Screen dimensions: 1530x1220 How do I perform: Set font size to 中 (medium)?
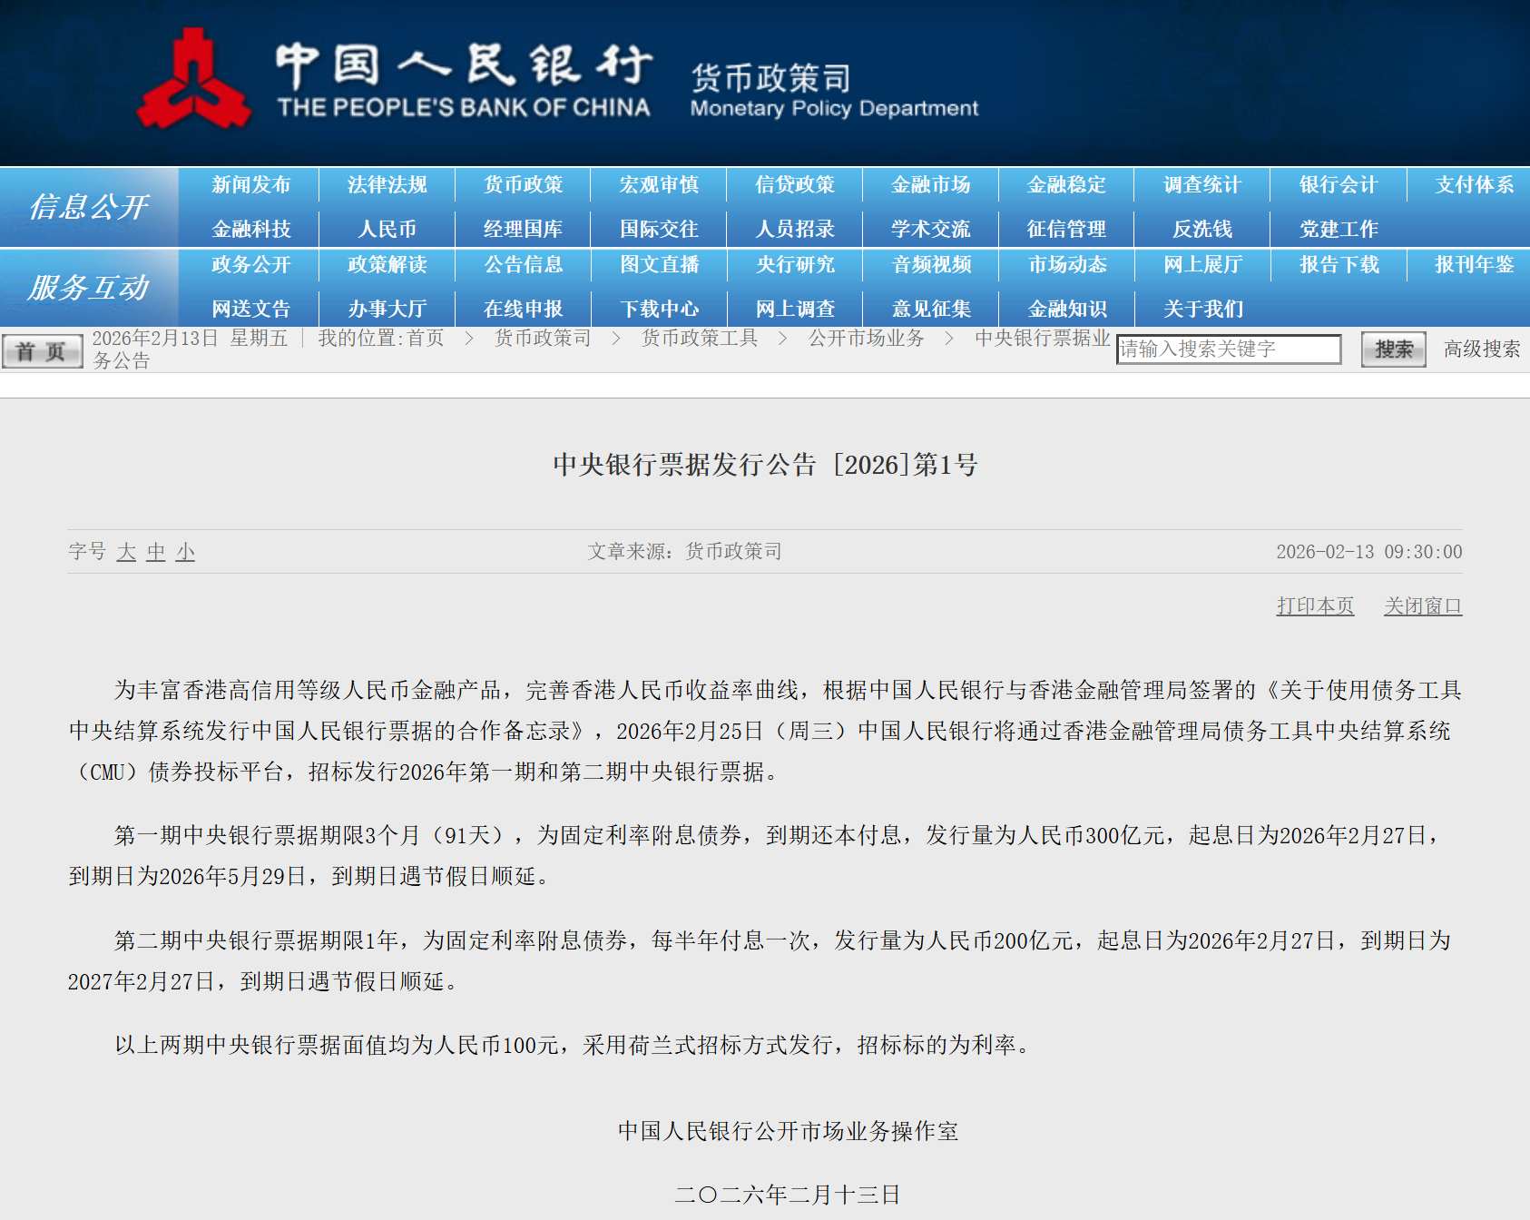coord(156,552)
